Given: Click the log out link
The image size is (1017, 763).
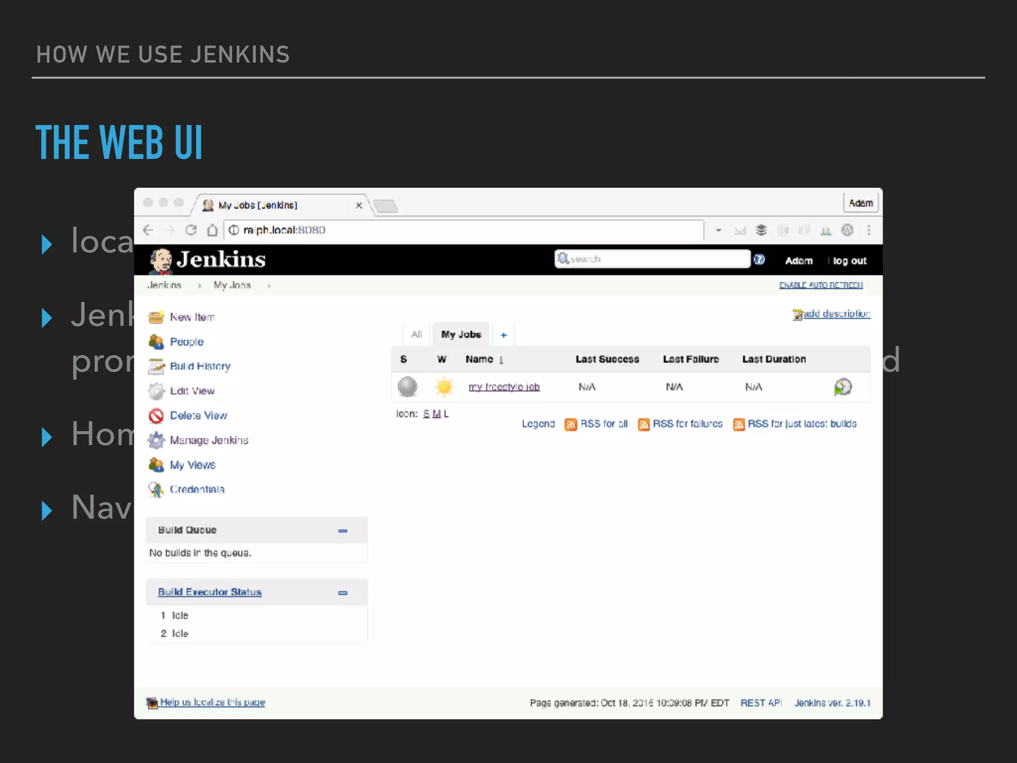Looking at the screenshot, I should [850, 261].
